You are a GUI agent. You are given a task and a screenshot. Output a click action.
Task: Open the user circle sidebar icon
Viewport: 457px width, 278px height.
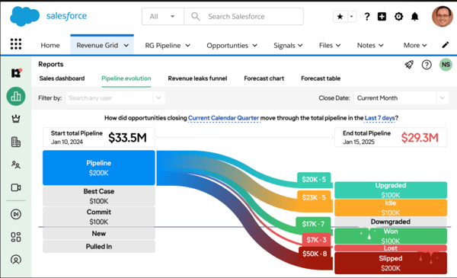(16, 260)
